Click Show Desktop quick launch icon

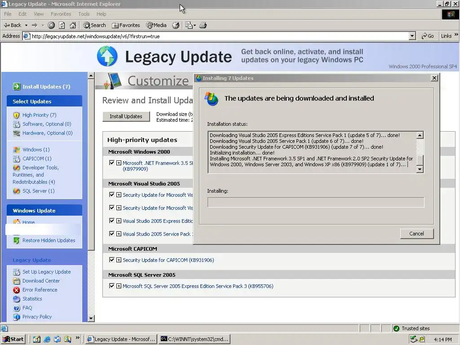(x=37, y=339)
